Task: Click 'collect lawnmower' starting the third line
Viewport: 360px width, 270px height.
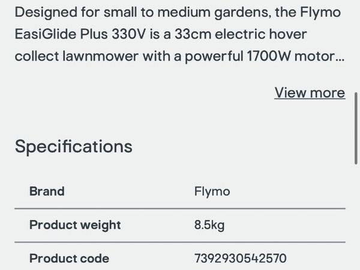Action: point(77,56)
